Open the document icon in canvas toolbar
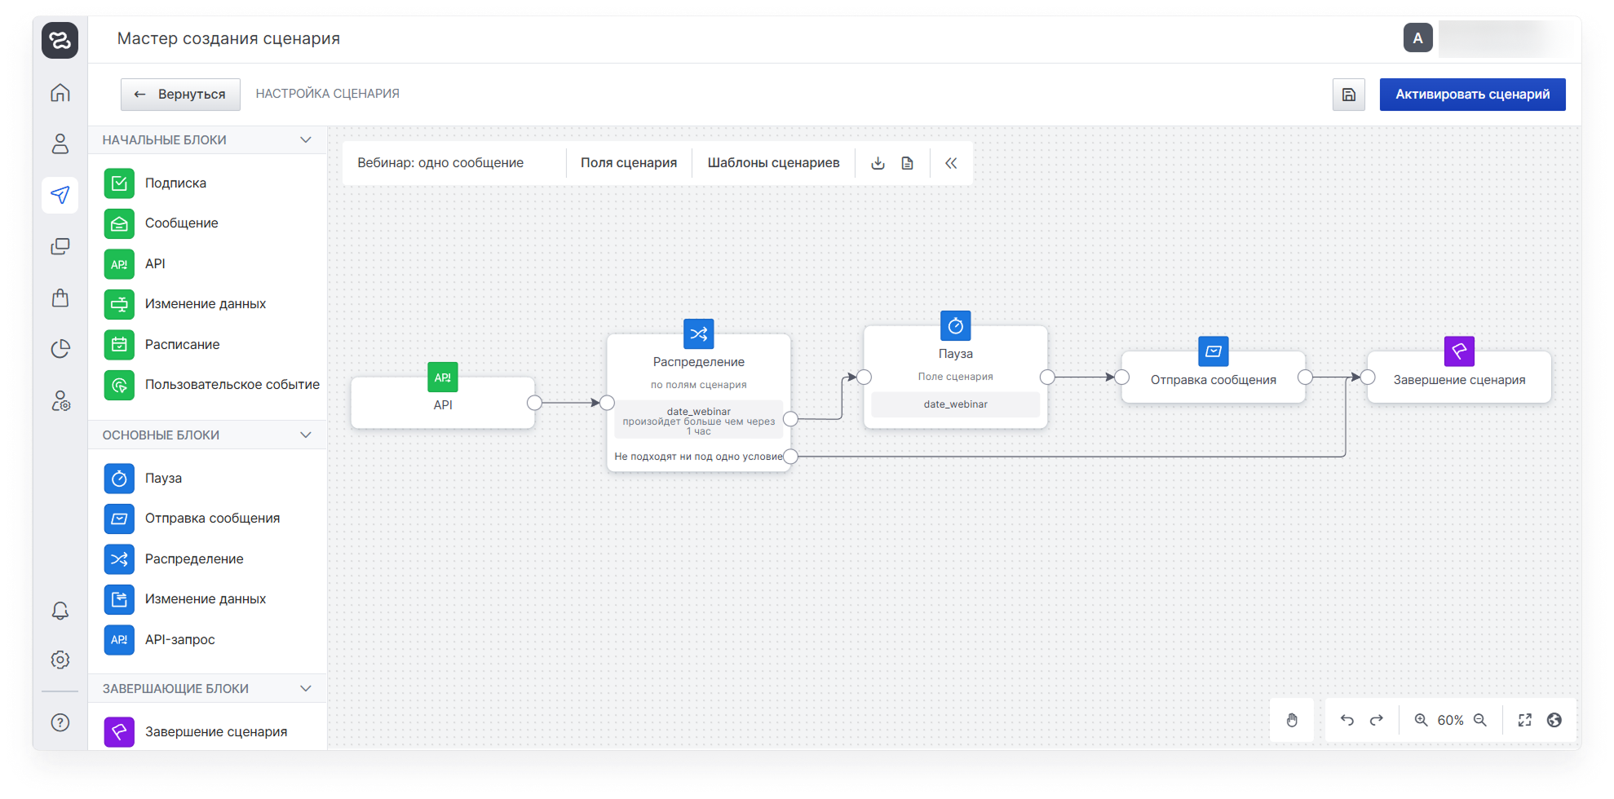The width and height of the screenshot is (1614, 799). pyautogui.click(x=907, y=163)
